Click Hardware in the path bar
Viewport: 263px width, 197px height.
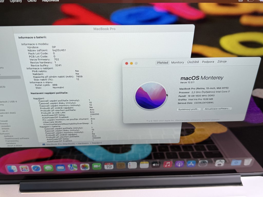point(83,143)
